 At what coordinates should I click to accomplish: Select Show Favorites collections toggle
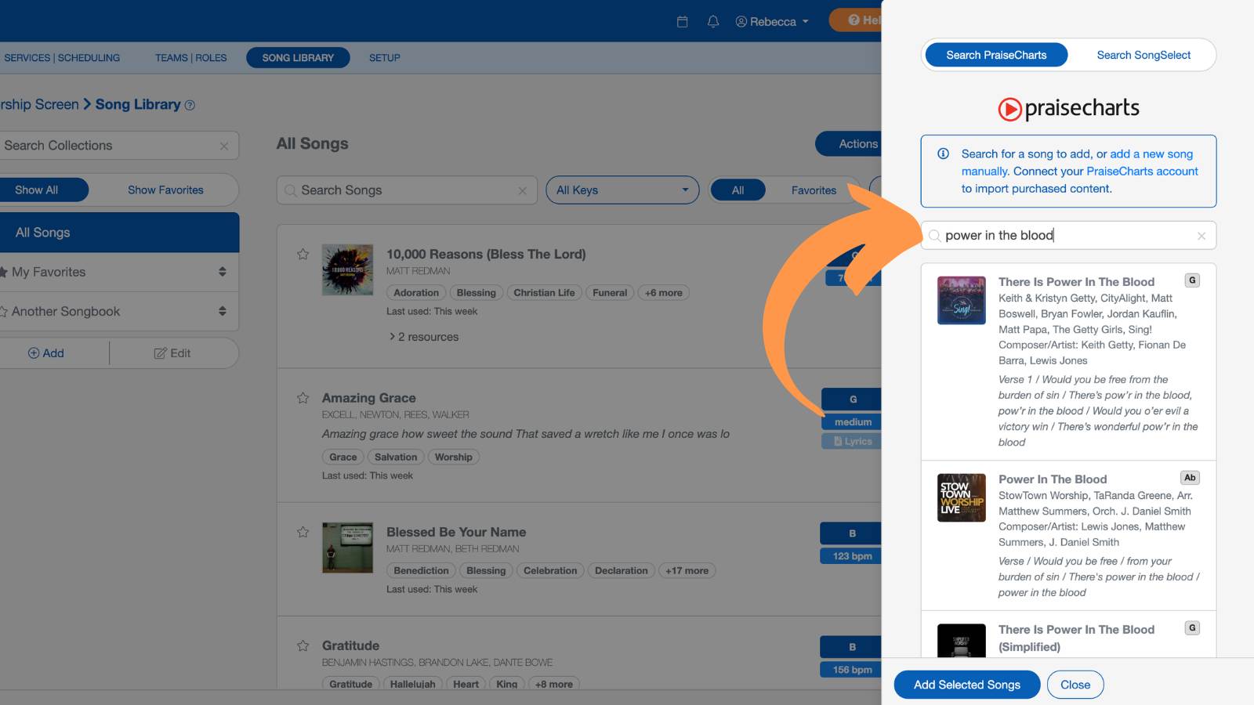(165, 190)
